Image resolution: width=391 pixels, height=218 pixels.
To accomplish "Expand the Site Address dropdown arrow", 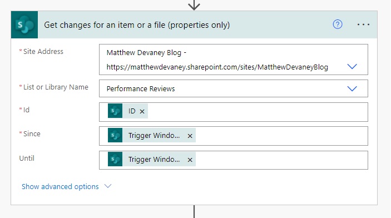I will coord(352,66).
